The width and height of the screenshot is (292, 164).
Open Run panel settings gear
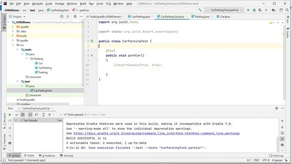point(276,108)
